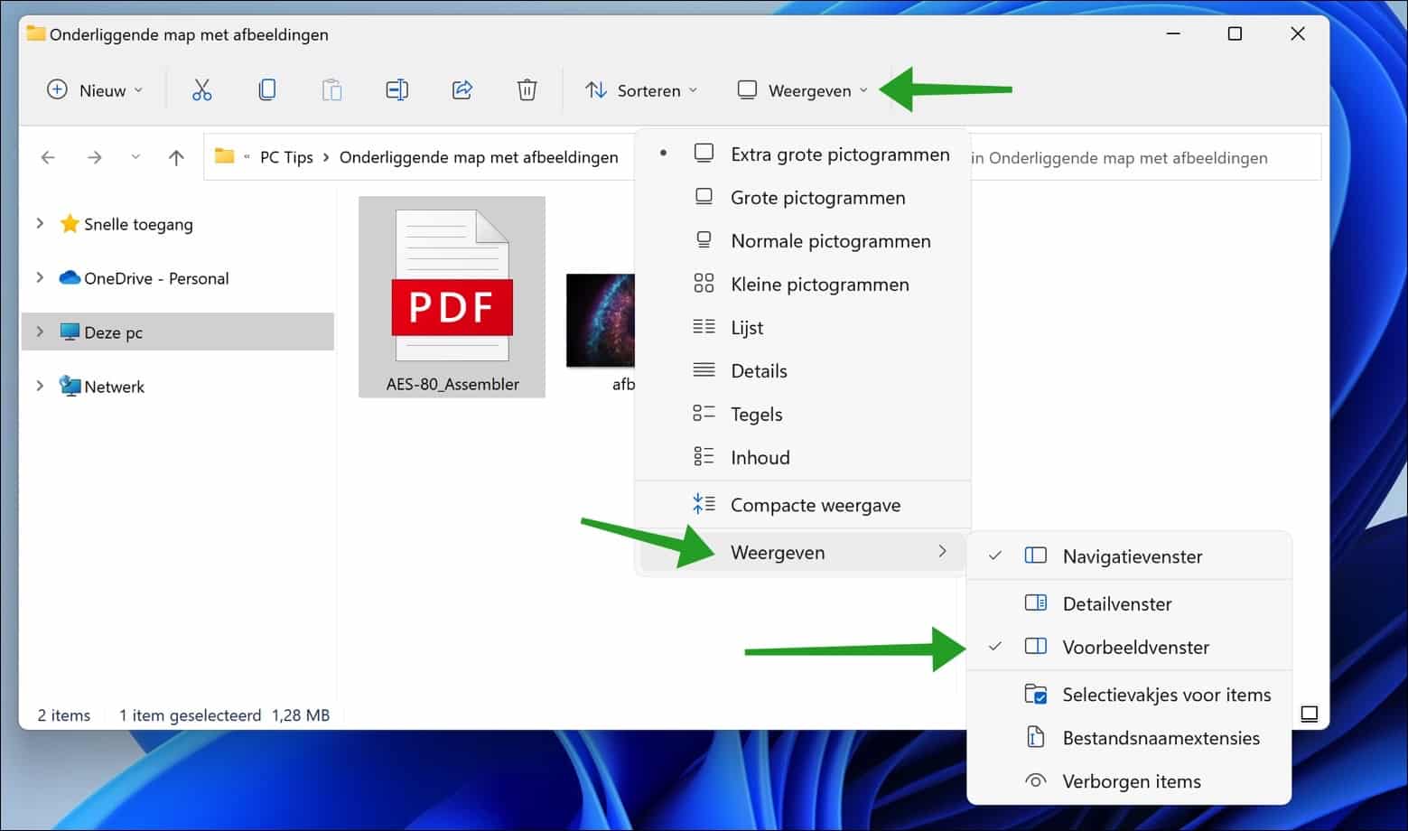Click the Paste icon in the toolbar
Screen dimensions: 1408x831
331,89
